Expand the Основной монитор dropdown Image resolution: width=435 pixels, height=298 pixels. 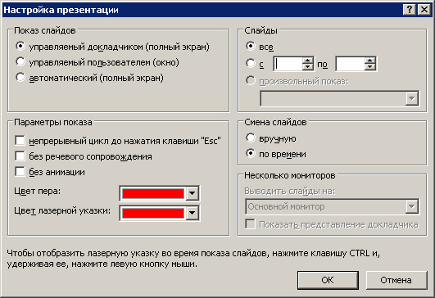(x=412, y=206)
